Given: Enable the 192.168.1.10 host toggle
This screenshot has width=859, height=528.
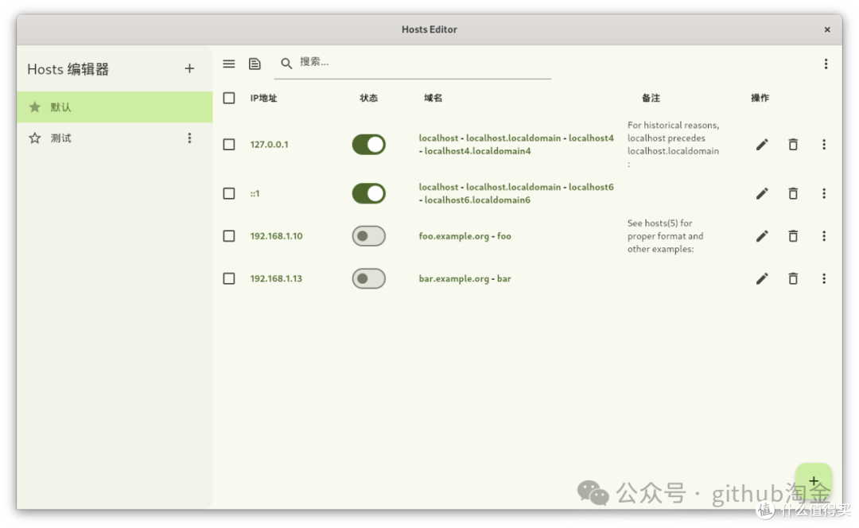Looking at the screenshot, I should [x=369, y=236].
